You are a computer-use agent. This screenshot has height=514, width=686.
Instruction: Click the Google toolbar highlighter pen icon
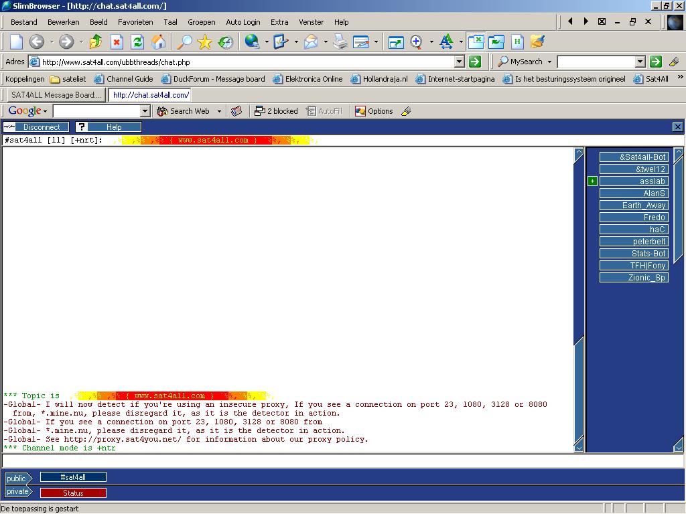pyautogui.click(x=406, y=111)
